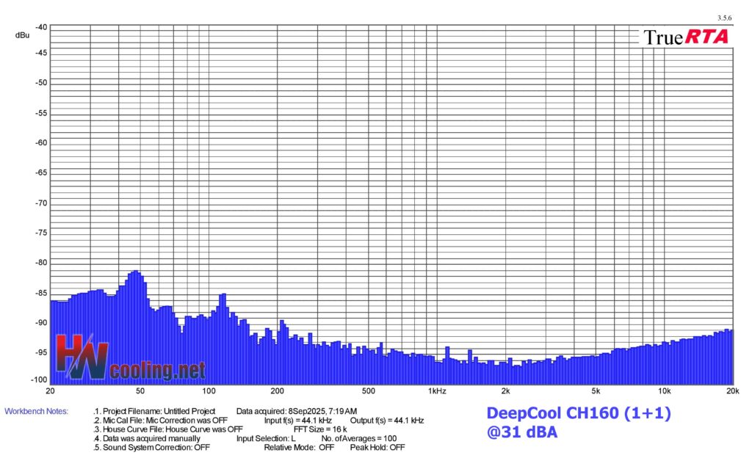Select the Workbench Notes heading
752x458 pixels.
tap(36, 411)
